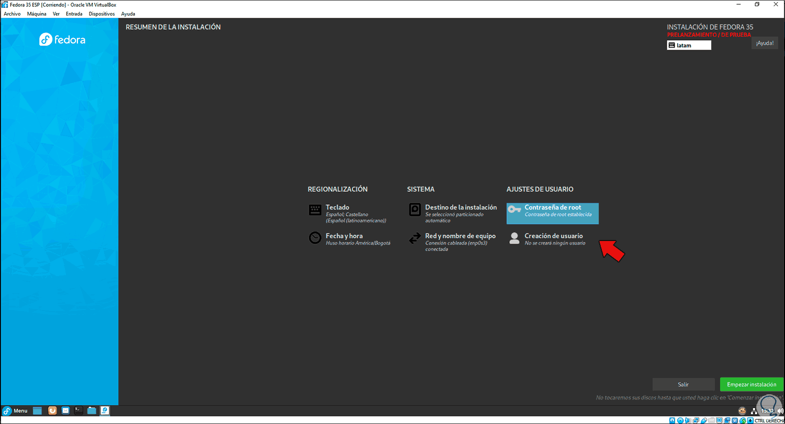Open the Máquina menu
The height and width of the screenshot is (424, 785).
point(37,14)
